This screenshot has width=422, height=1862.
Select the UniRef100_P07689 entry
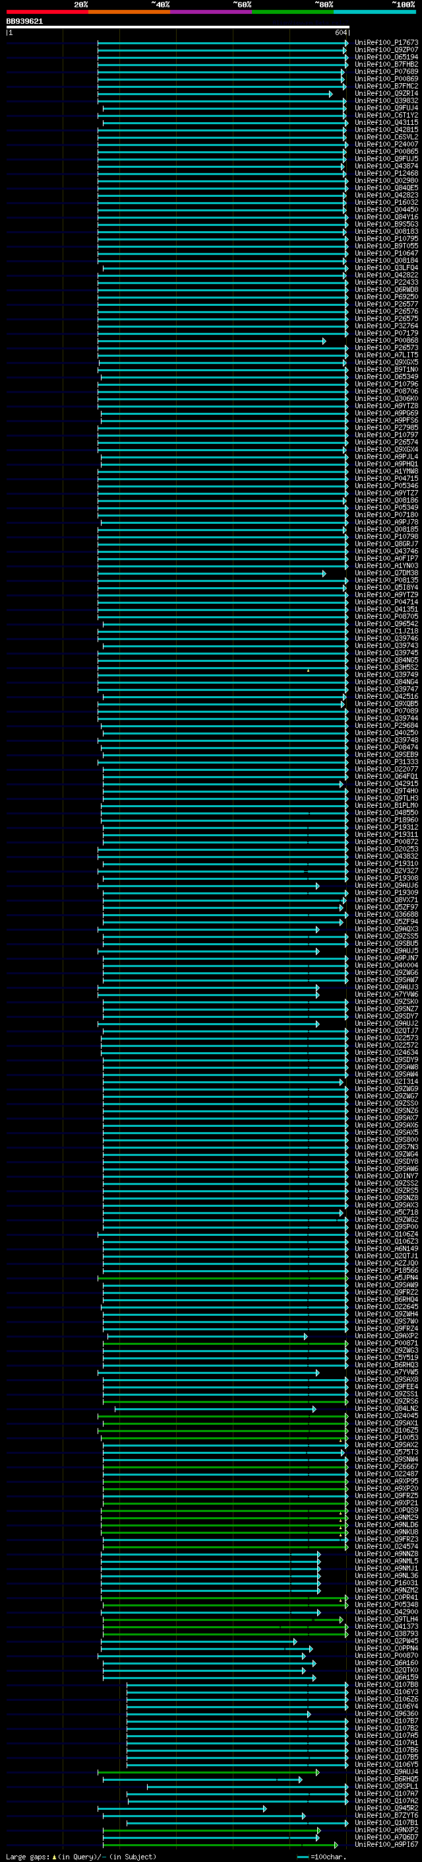386,71
